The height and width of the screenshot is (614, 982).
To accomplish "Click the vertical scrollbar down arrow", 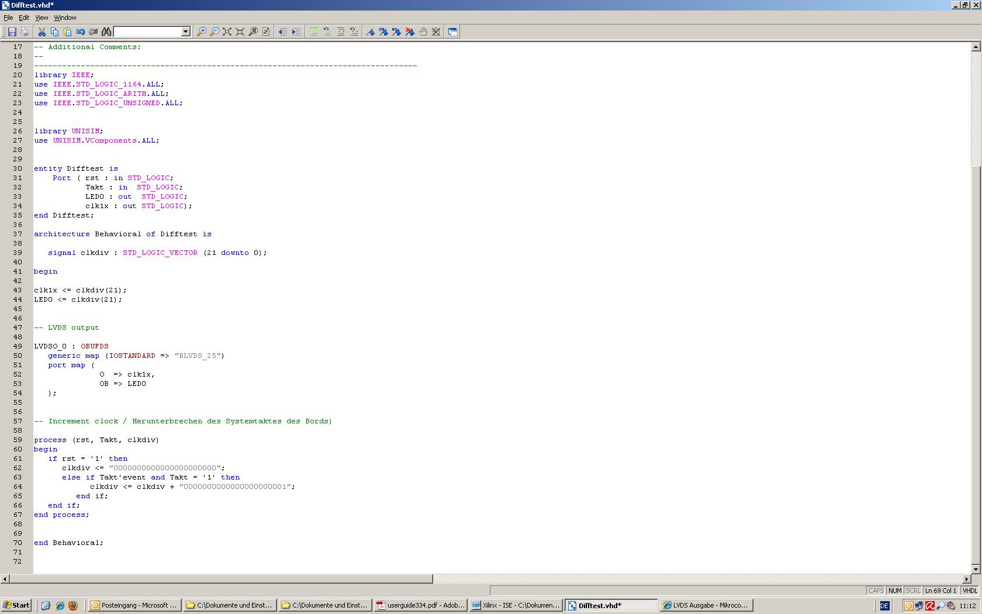I will point(976,569).
